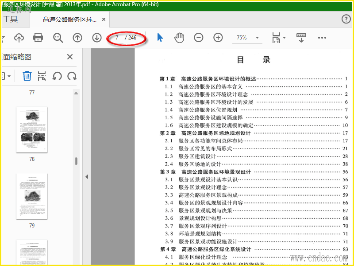Click 3.1 服务区景观设计基本认识 entry
Screen dimensions: 354x266
256,180
